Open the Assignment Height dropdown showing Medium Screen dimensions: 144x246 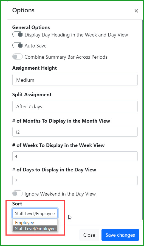pyautogui.click(x=75, y=80)
